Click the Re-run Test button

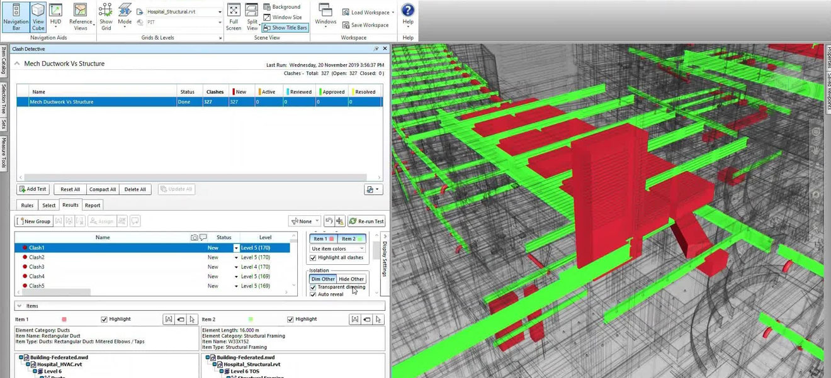(366, 221)
